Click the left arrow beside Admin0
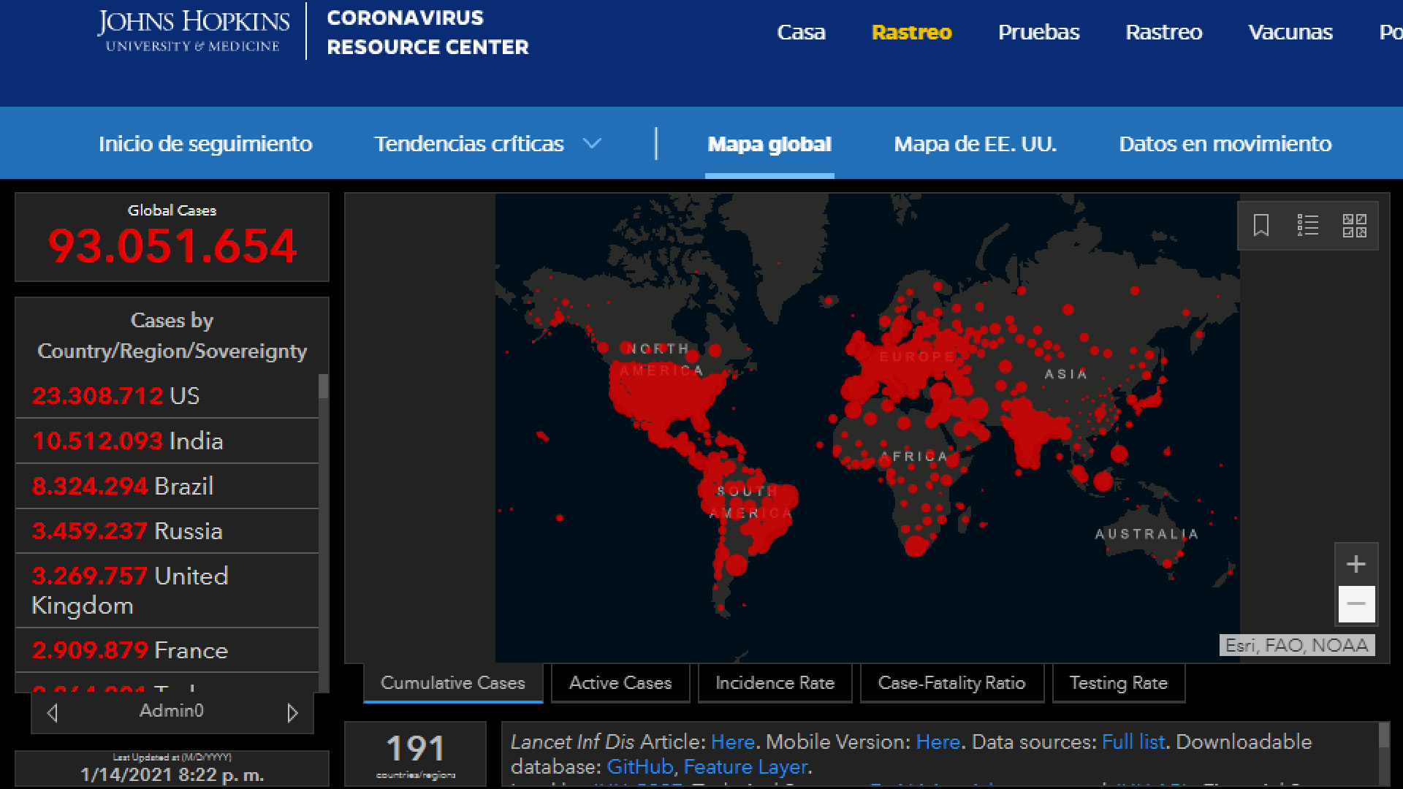This screenshot has width=1403, height=789. pyautogui.click(x=51, y=711)
